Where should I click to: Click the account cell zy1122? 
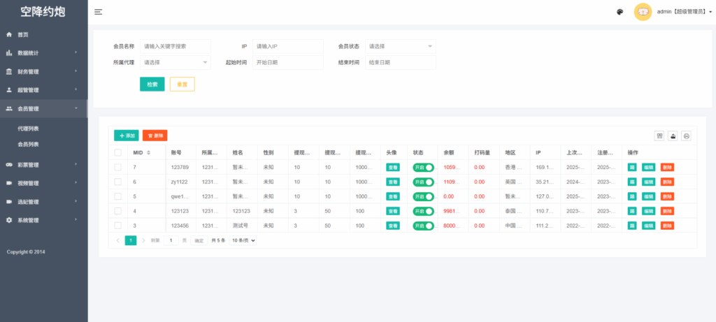[x=180, y=182]
